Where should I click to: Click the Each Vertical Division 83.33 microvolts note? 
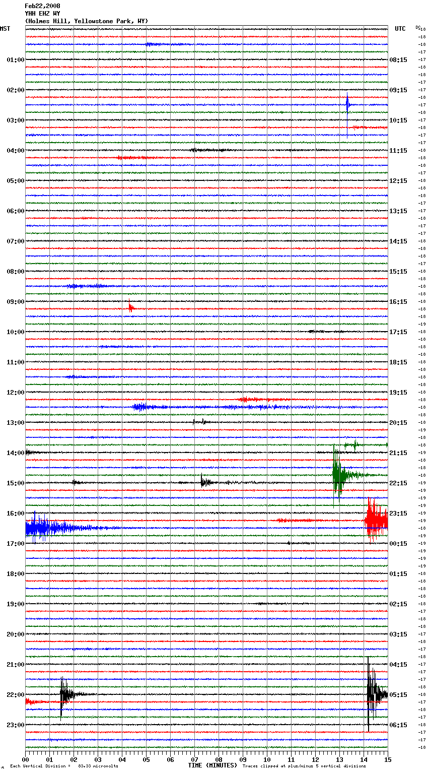pos(64,766)
